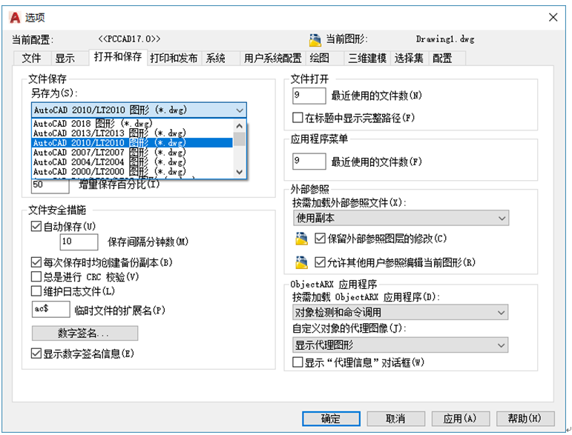Enable 总是进行 CRC 校验 option
The width and height of the screenshot is (572, 435).
[x=36, y=276]
